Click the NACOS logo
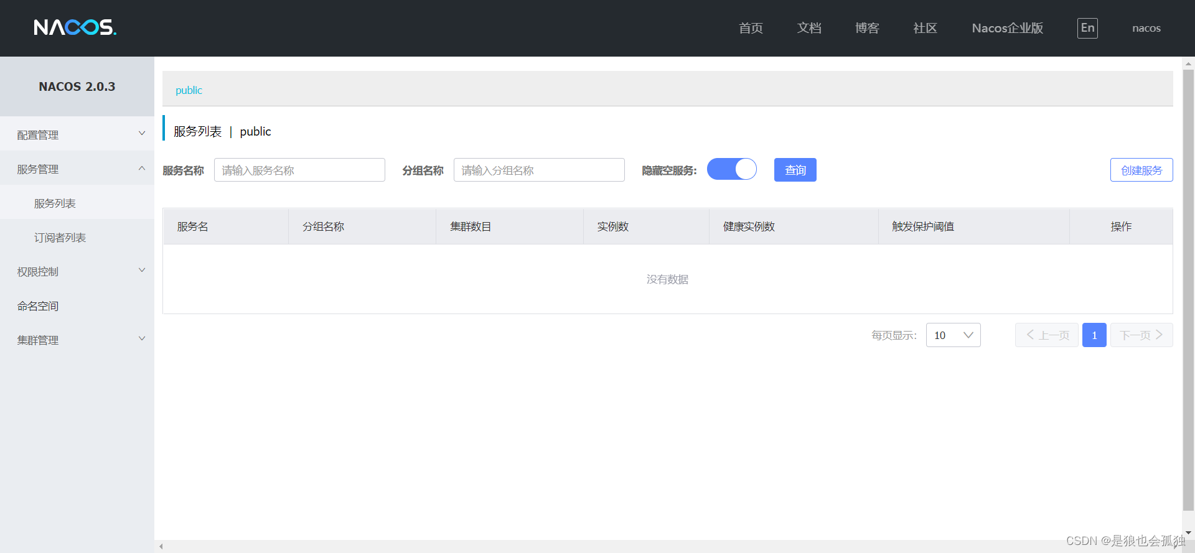Viewport: 1195px width, 553px height. 75,27
